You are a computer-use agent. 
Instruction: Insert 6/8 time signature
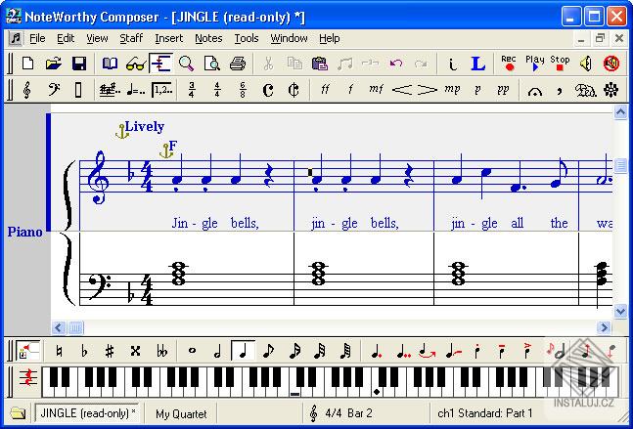click(243, 89)
